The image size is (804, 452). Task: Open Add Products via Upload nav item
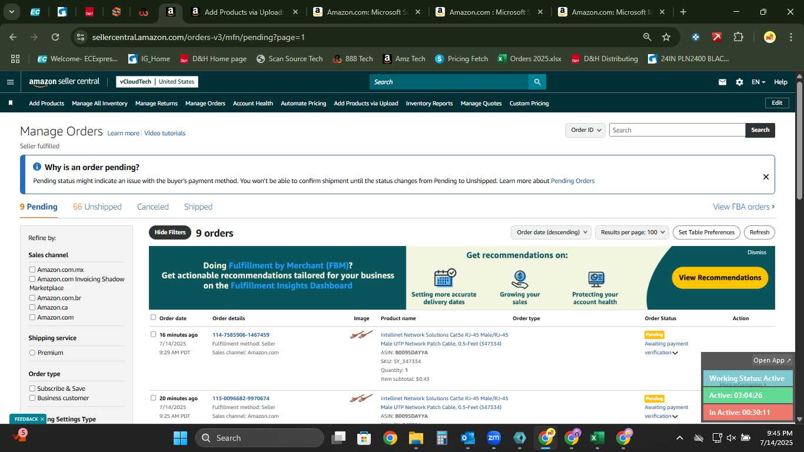(x=366, y=103)
